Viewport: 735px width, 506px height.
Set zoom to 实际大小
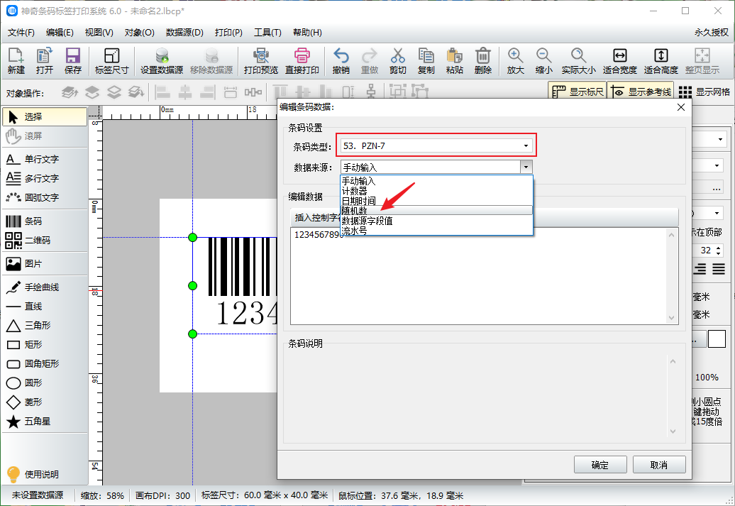578,61
